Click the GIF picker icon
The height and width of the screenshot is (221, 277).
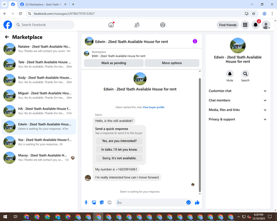tap(110, 203)
